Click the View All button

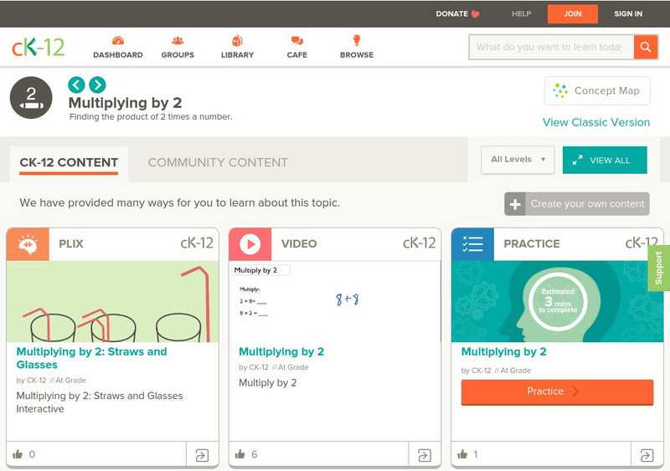click(605, 160)
